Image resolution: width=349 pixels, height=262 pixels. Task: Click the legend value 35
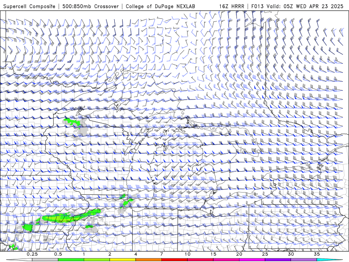point(317,254)
